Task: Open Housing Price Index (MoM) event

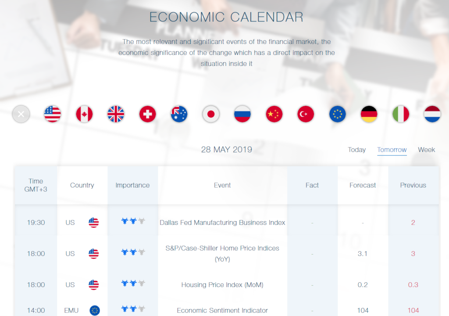Action: coord(222,285)
